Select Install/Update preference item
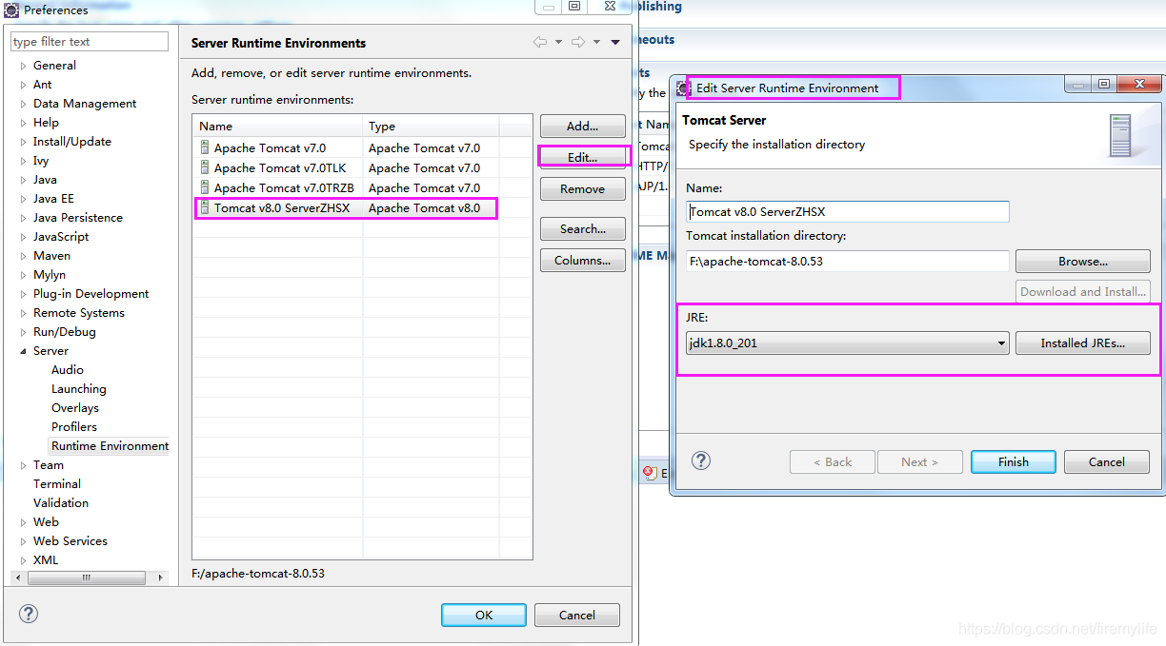The height and width of the screenshot is (646, 1166). coord(72,142)
